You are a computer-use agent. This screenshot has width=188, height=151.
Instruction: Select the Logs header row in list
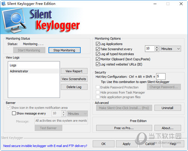click(x=34, y=65)
